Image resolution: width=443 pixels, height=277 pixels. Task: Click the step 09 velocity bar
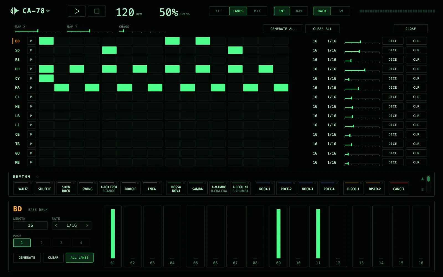(279, 234)
